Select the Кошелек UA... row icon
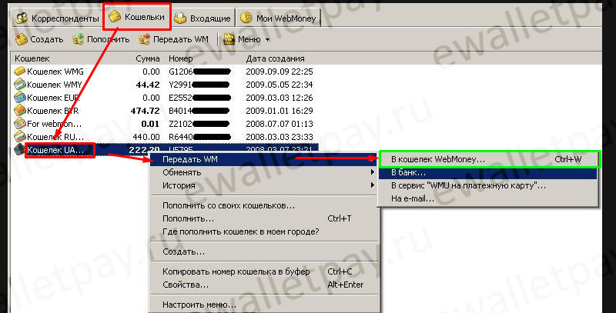Image resolution: width=616 pixels, height=313 pixels. [20, 150]
